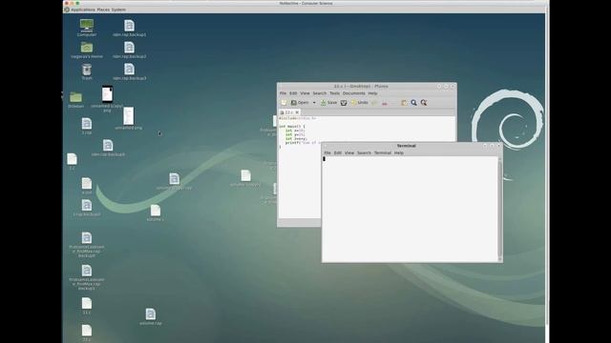This screenshot has width=611, height=343.
Task: Open the Edit menu in Pluma
Action: click(293, 93)
